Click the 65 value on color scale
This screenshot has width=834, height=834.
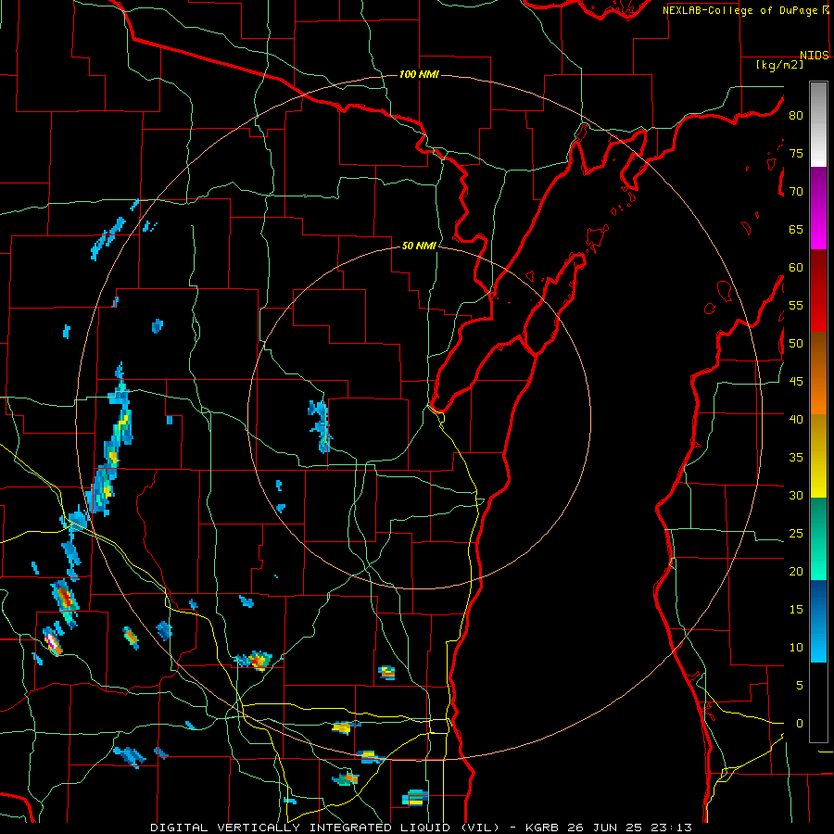click(x=796, y=230)
